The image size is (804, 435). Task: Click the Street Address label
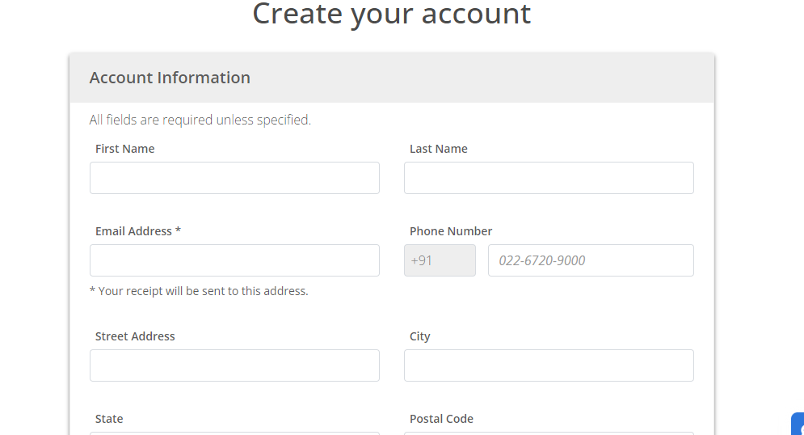pyautogui.click(x=135, y=336)
